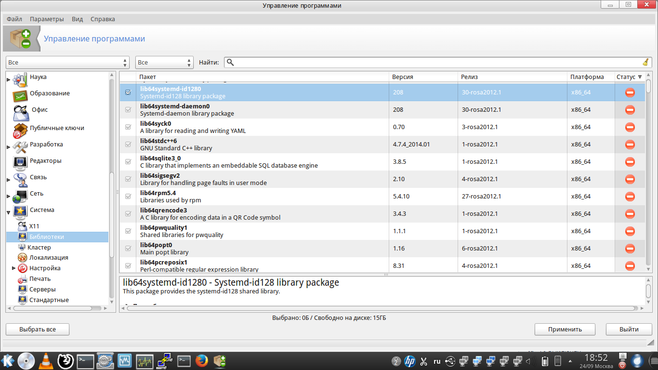Image resolution: width=658 pixels, height=370 pixels.
Task: Toggle the checkbox for lib64stdc++6 package
Action: (128, 145)
